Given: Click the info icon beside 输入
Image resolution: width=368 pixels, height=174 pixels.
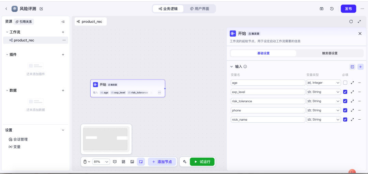Looking at the screenshot, I should point(245,67).
